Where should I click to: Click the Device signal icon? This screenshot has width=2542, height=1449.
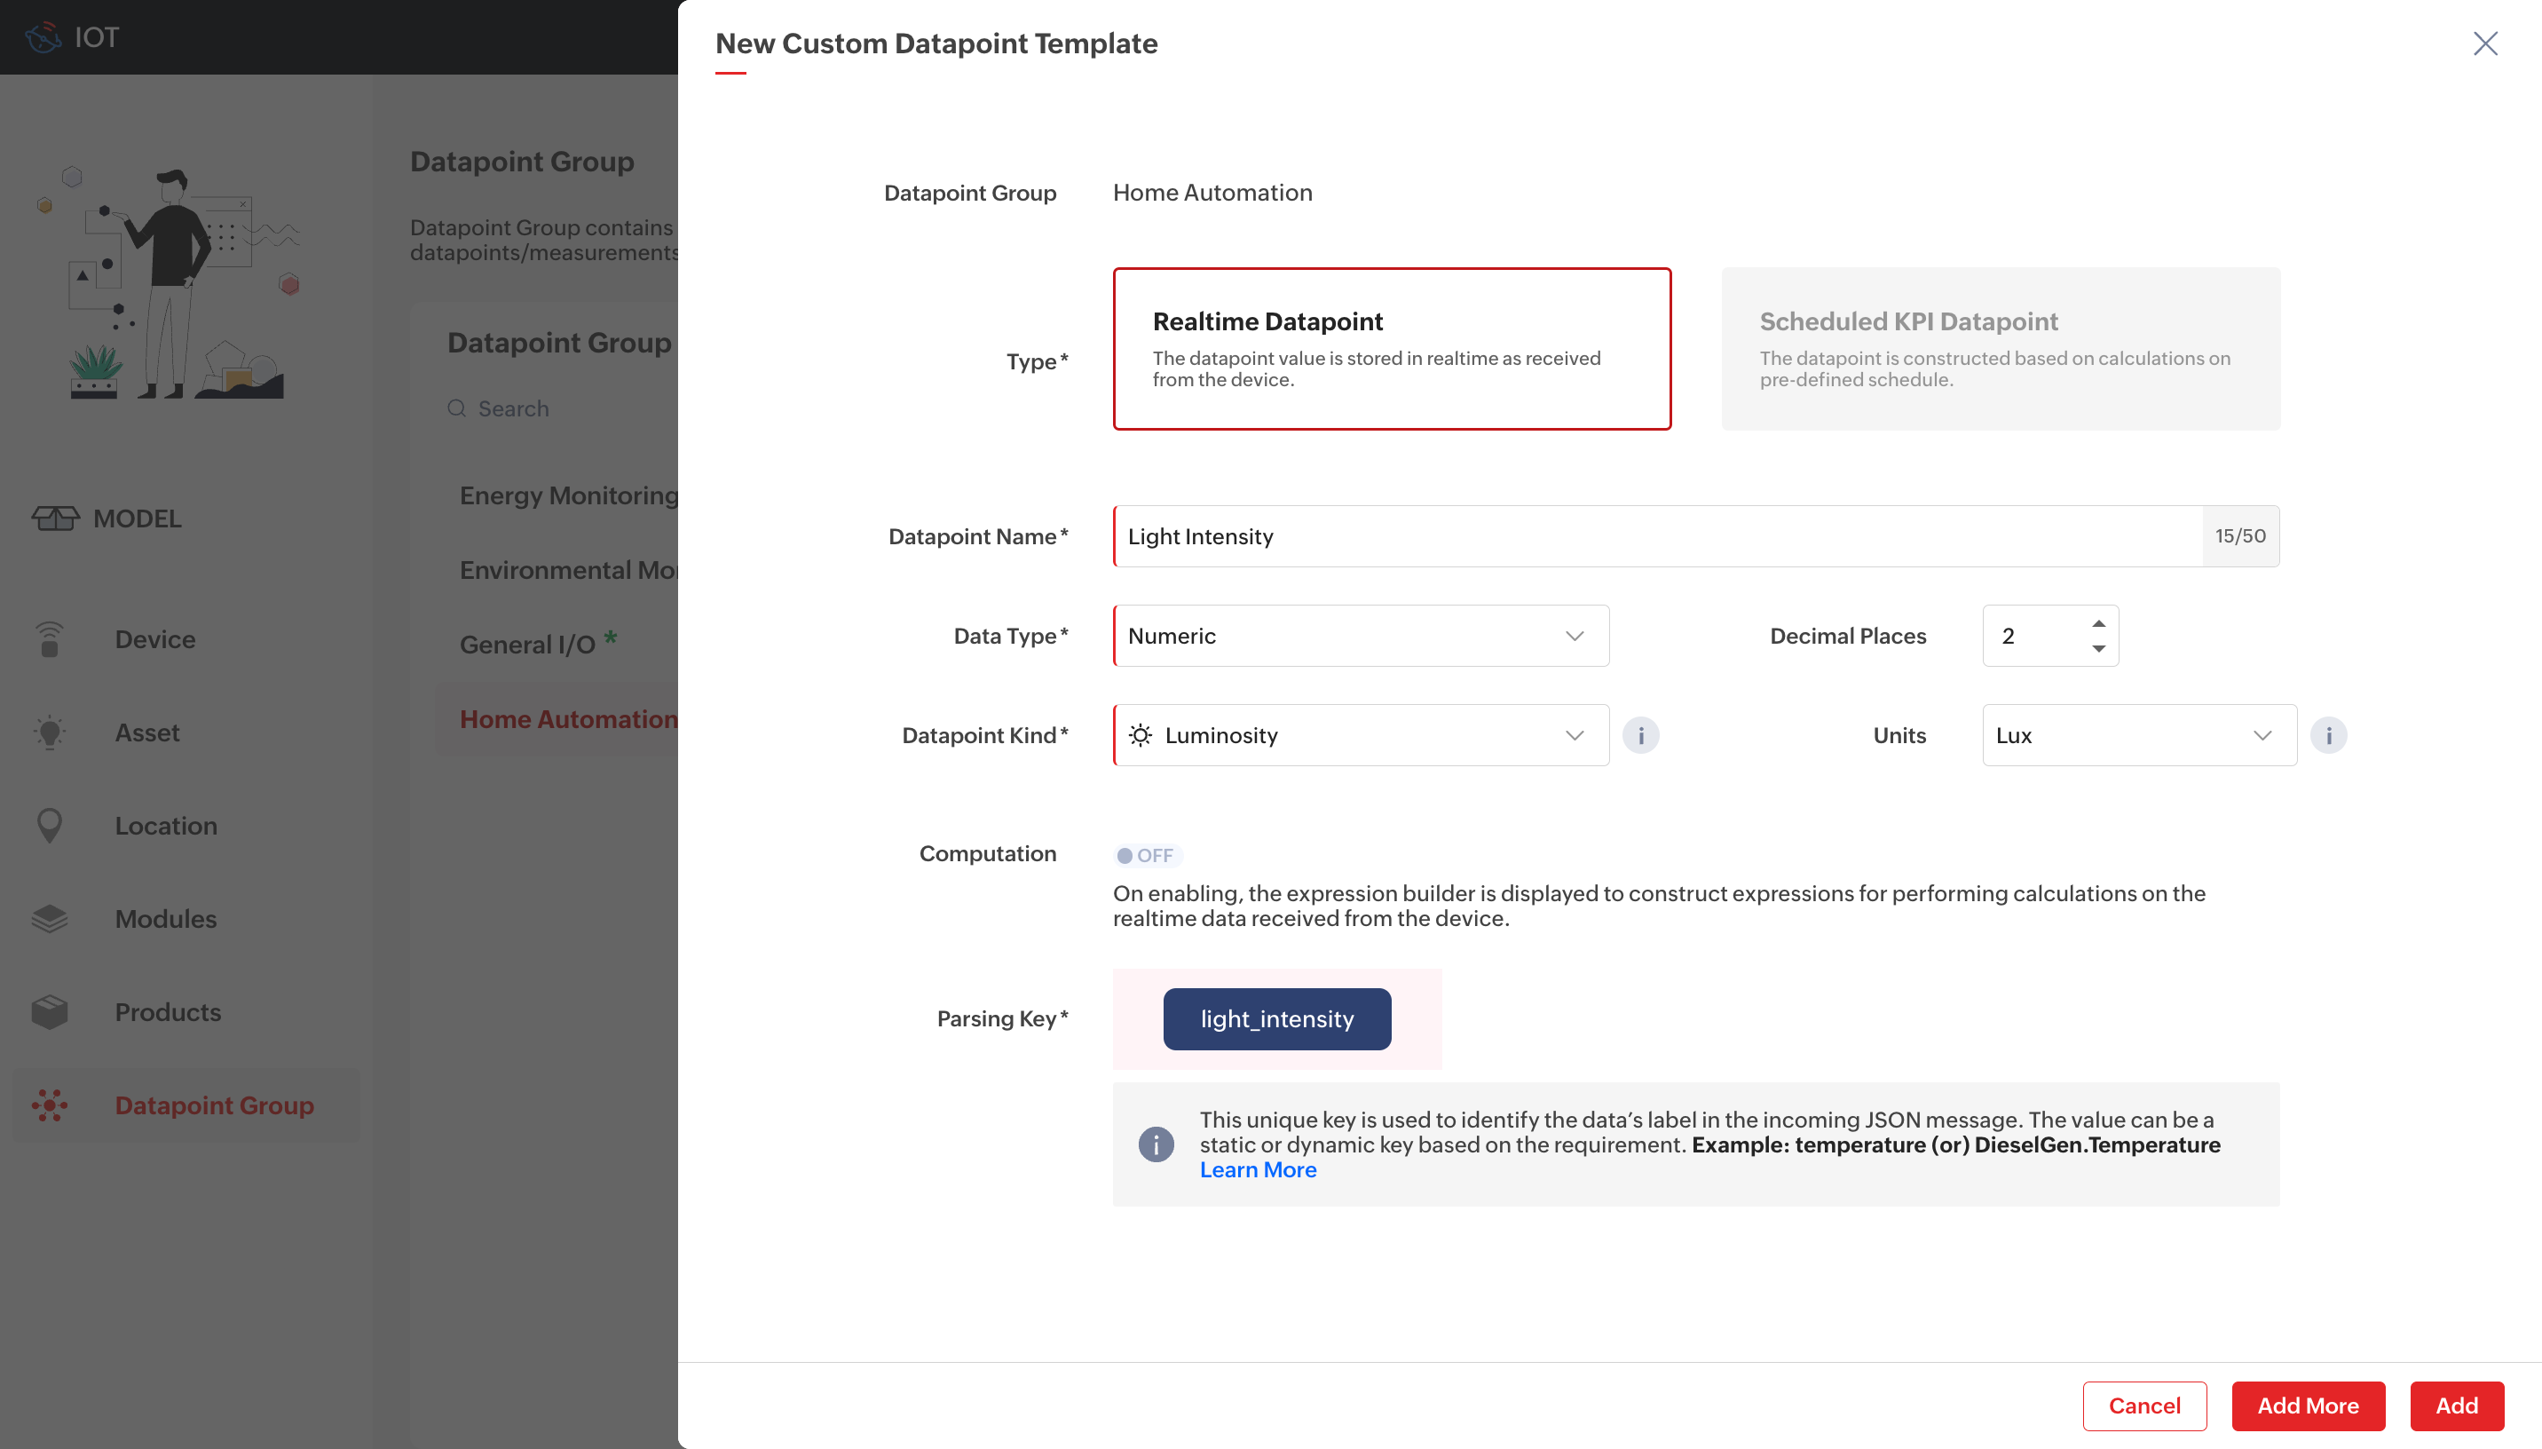tap(49, 639)
